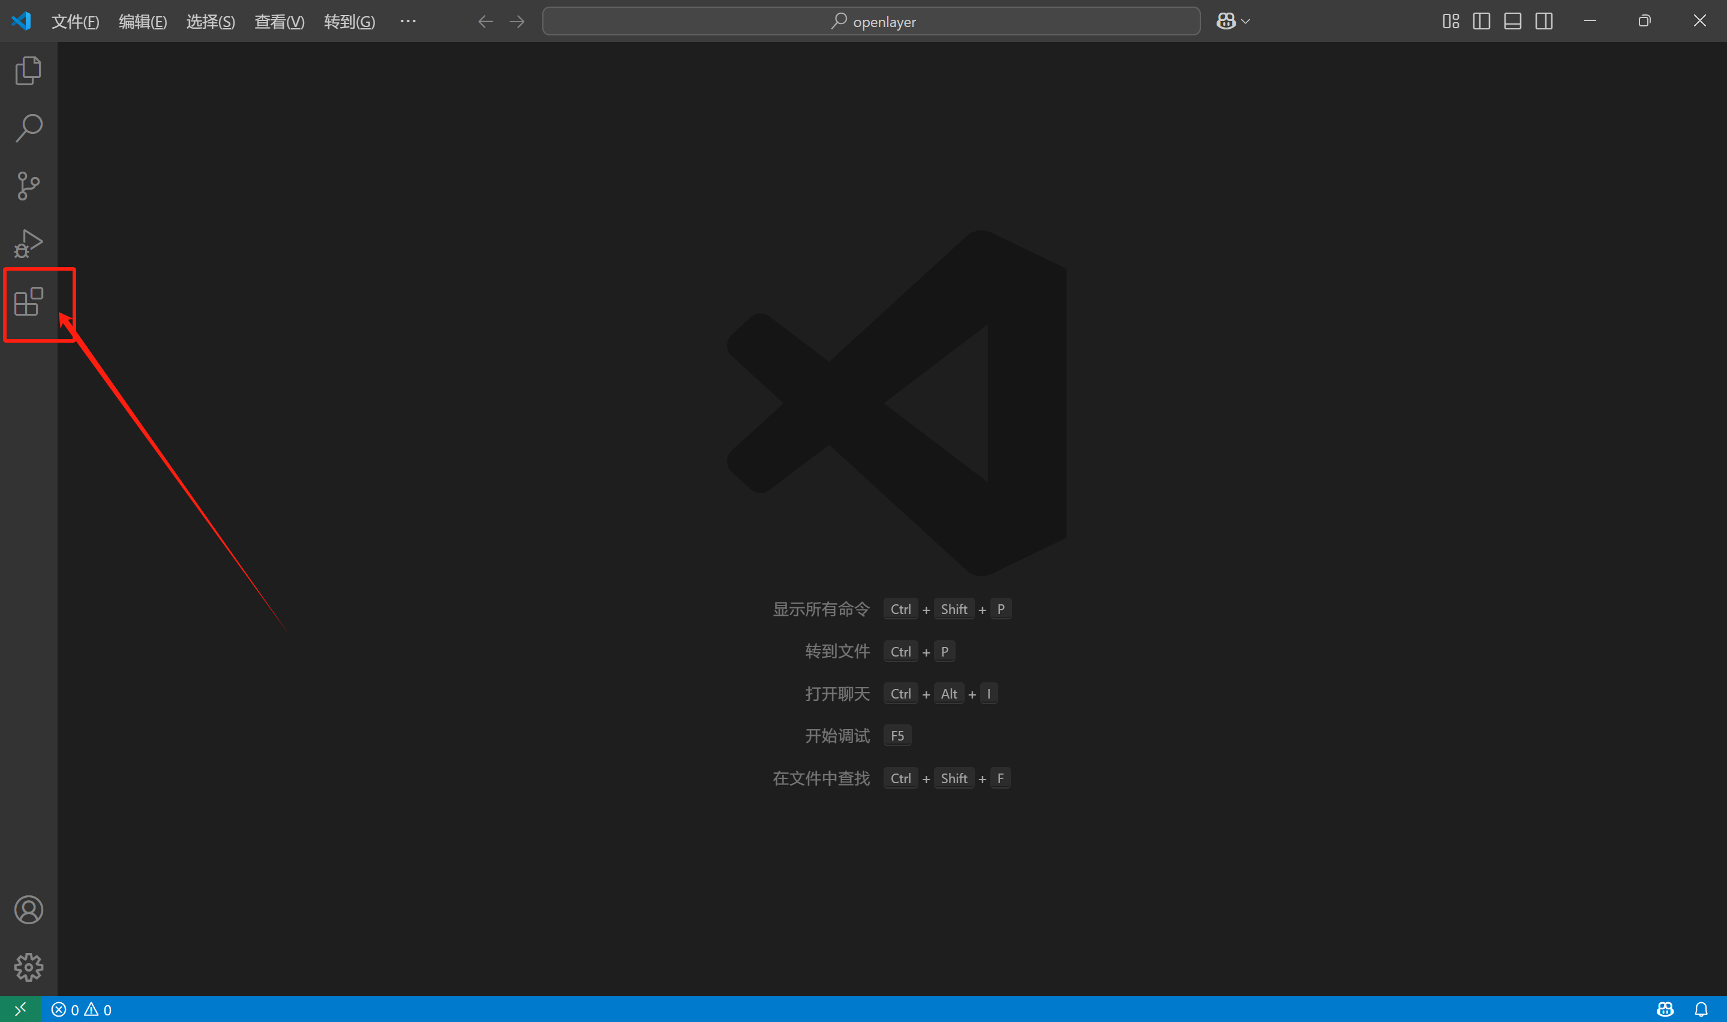This screenshot has height=1022, width=1727.
Task: Open Customize Layout options
Action: coord(1450,22)
